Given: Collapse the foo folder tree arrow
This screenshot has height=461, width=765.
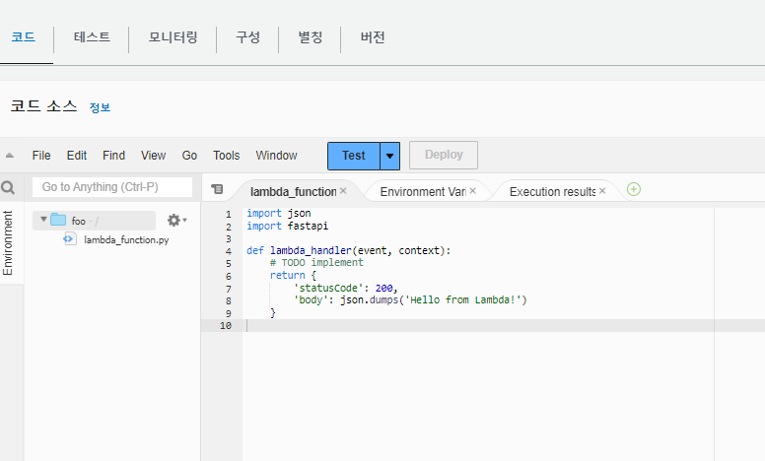Looking at the screenshot, I should click(x=43, y=220).
